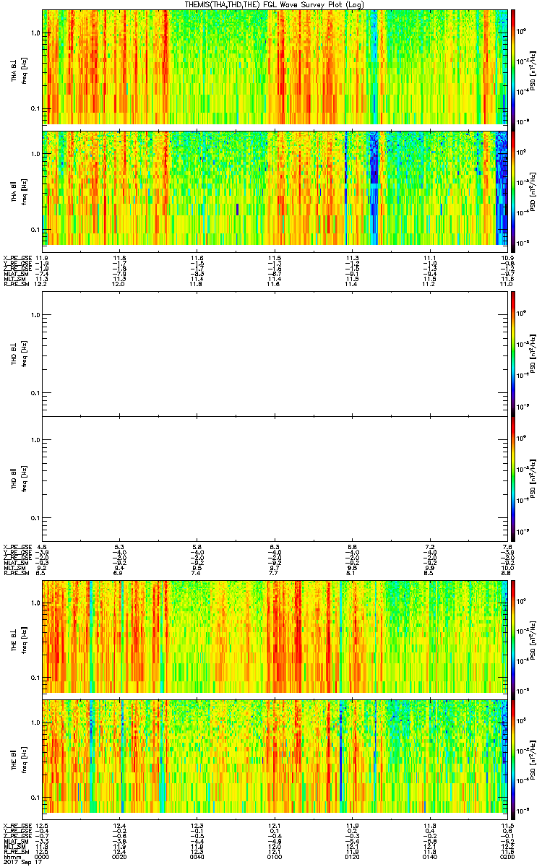
Task: Click the THE B-parallel spectrogram panel
Action: click(x=274, y=758)
